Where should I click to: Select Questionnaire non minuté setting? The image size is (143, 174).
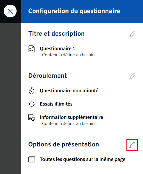69,91
